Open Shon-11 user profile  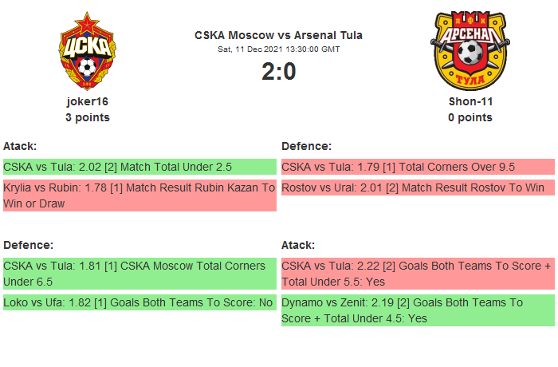point(470,101)
